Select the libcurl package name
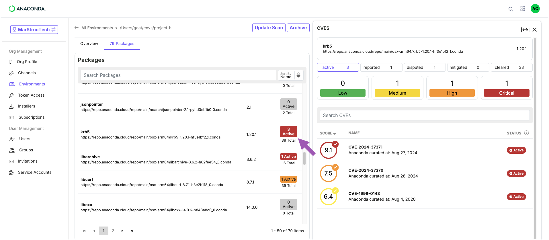This screenshot has width=549, height=240. [x=87, y=179]
